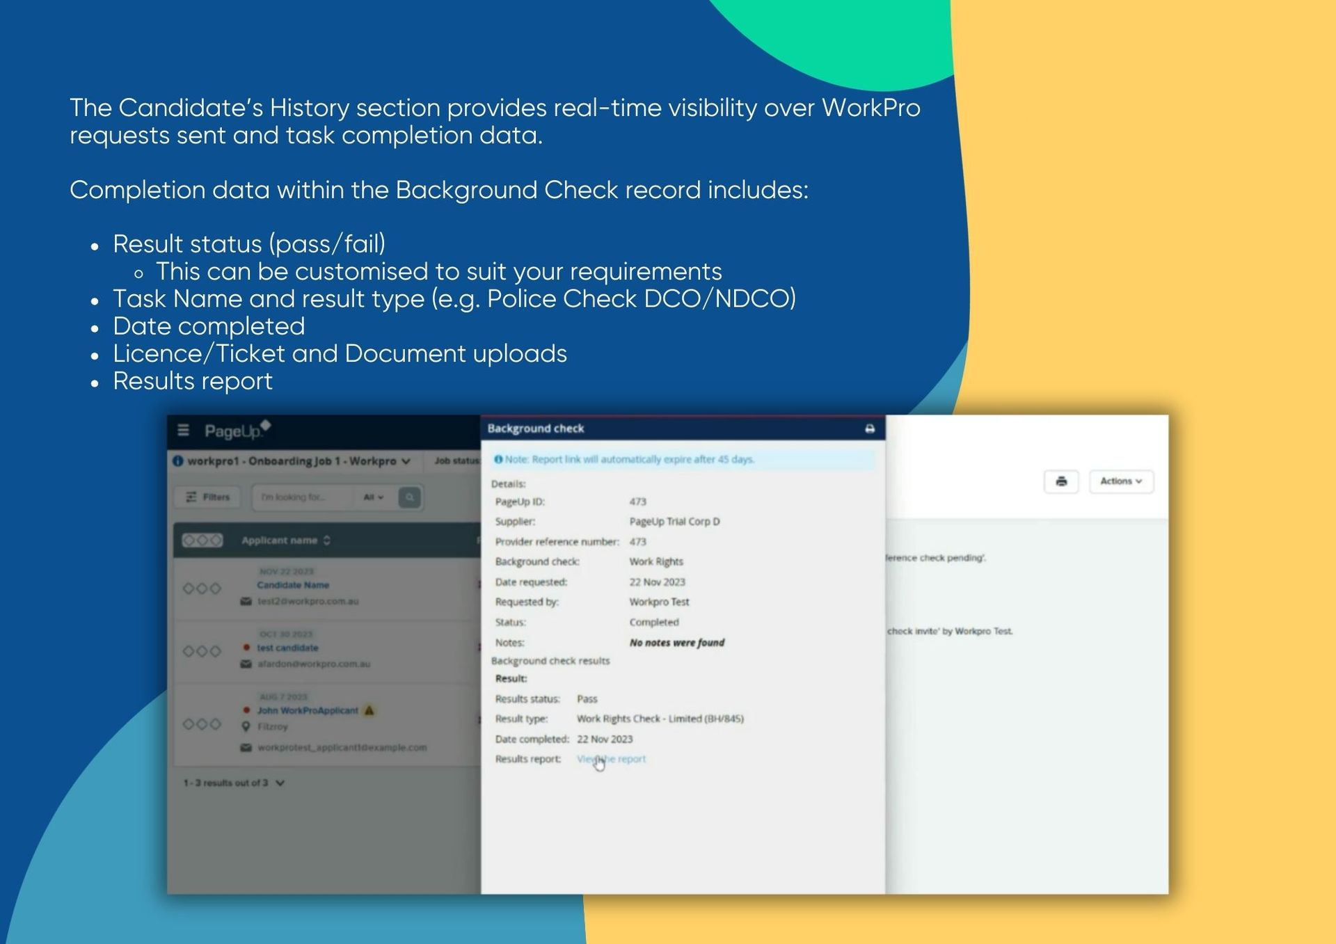Click the job info icon before workpro1

click(178, 461)
